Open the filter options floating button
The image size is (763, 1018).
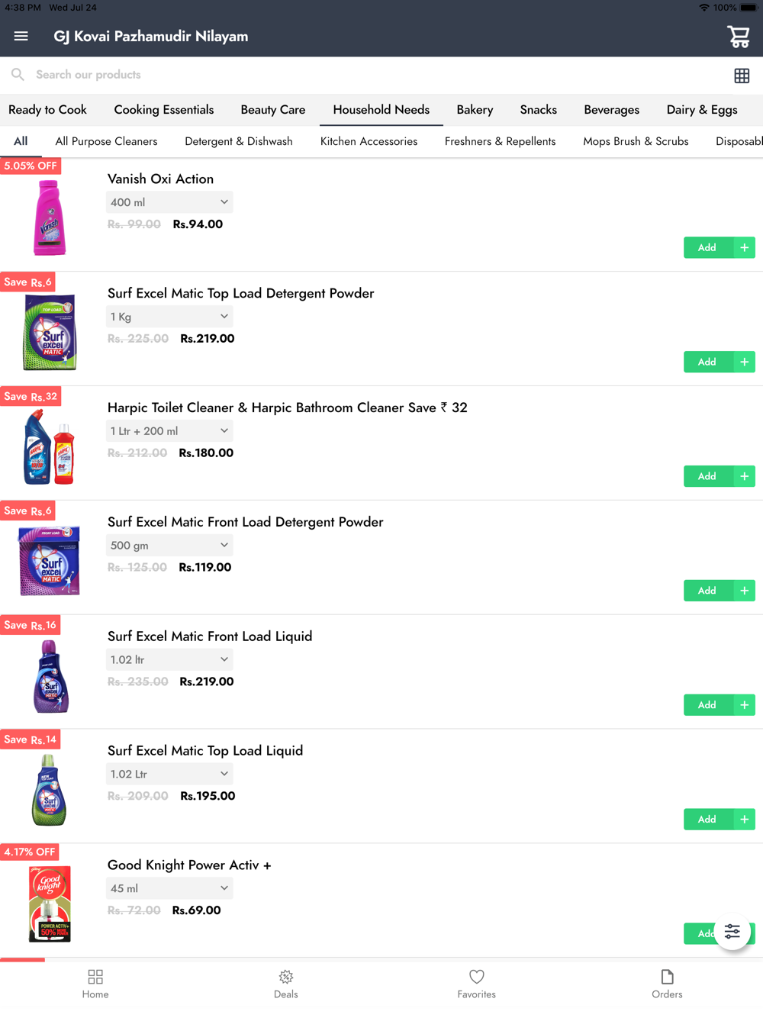[x=732, y=931]
